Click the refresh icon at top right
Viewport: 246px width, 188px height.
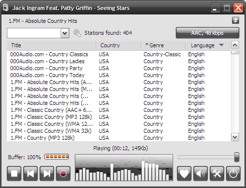pos(236,20)
